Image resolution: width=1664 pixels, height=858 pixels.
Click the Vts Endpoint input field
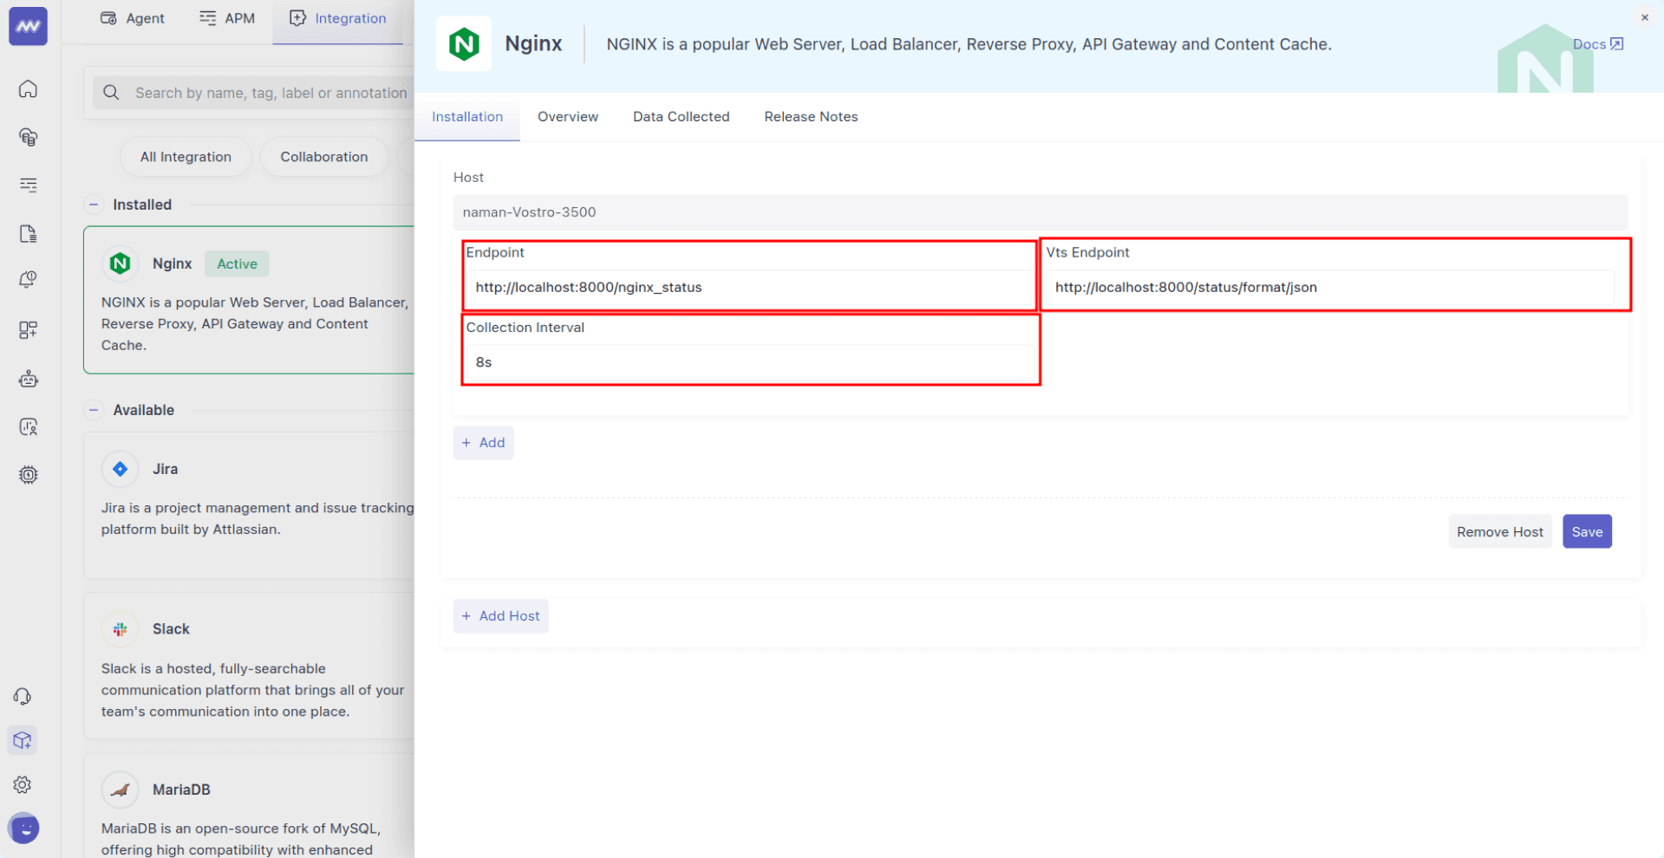point(1331,288)
